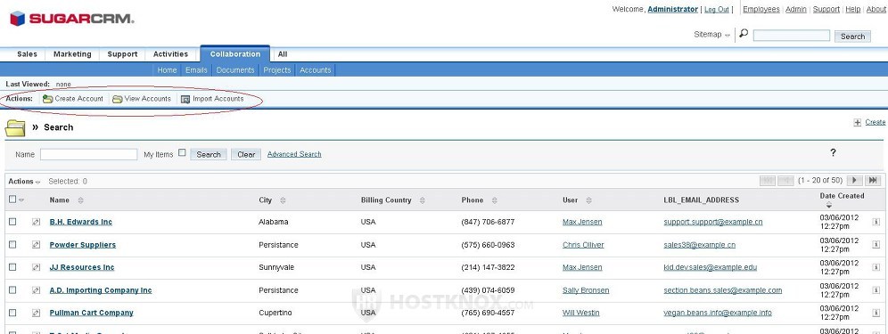Edit B.H. Edwards Inc pencil icon

tap(37, 222)
